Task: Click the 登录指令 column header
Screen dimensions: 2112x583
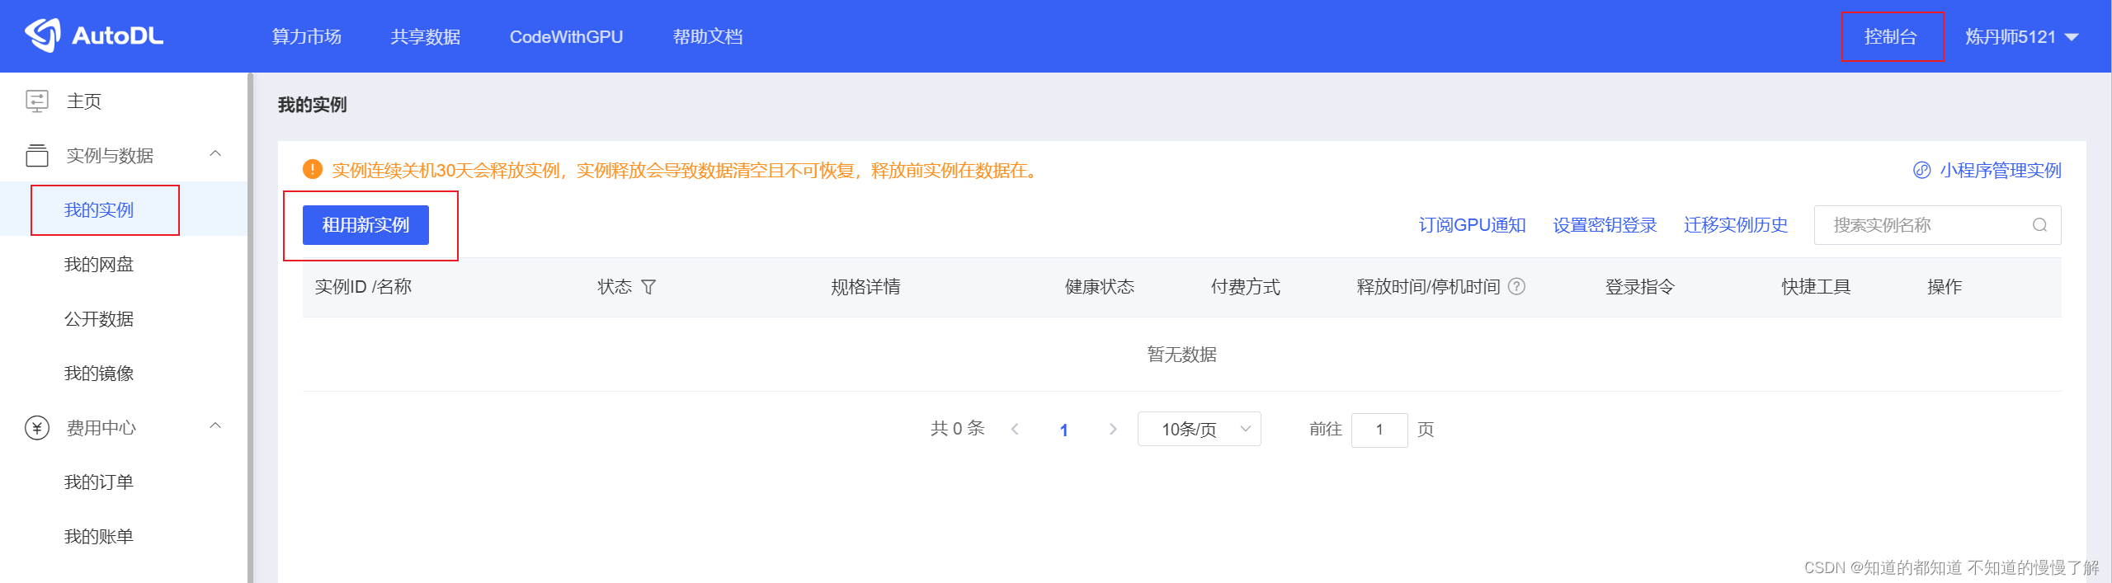Action: point(1640,287)
